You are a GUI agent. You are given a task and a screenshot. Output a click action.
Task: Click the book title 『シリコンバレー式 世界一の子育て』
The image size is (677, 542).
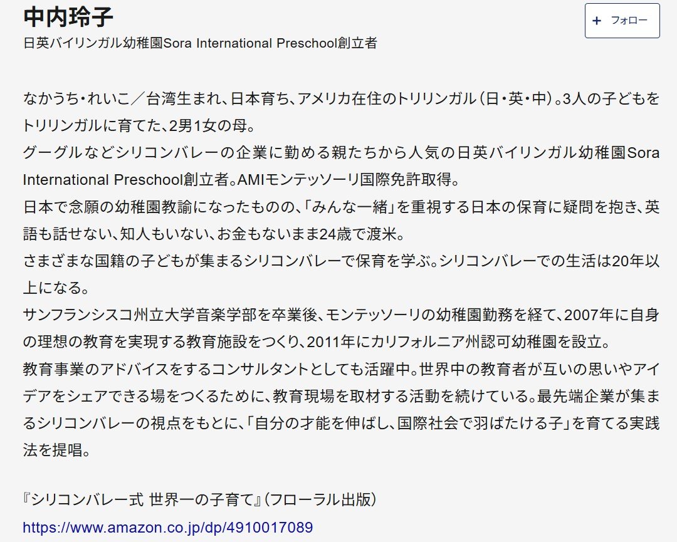(x=142, y=500)
